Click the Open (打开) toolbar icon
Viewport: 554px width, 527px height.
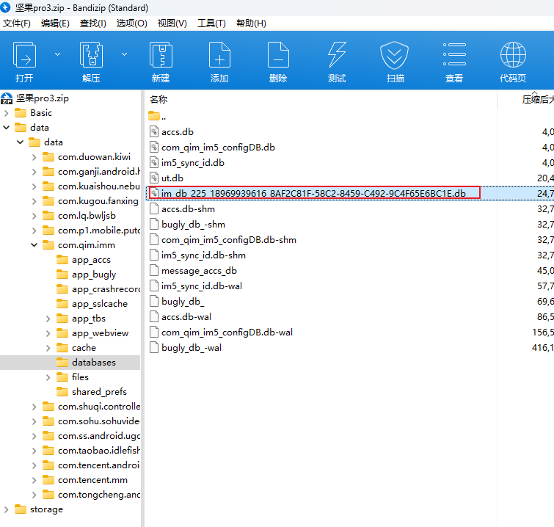coord(24,55)
